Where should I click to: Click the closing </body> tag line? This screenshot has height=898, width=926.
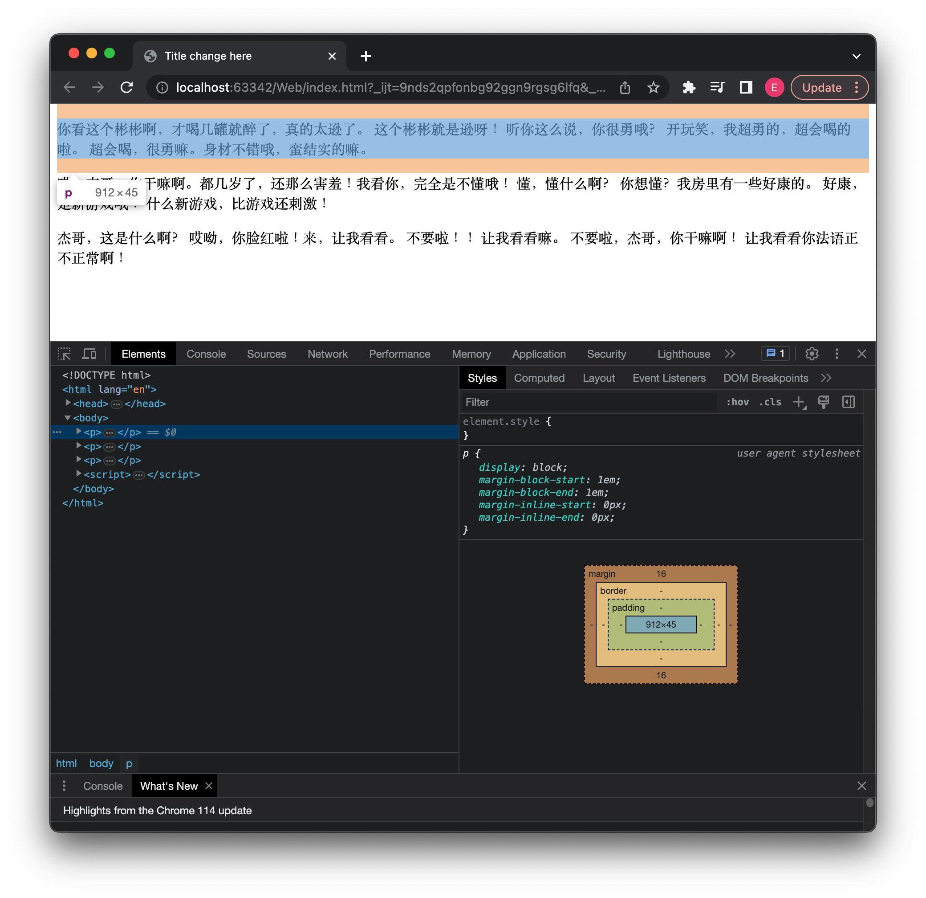(x=93, y=489)
